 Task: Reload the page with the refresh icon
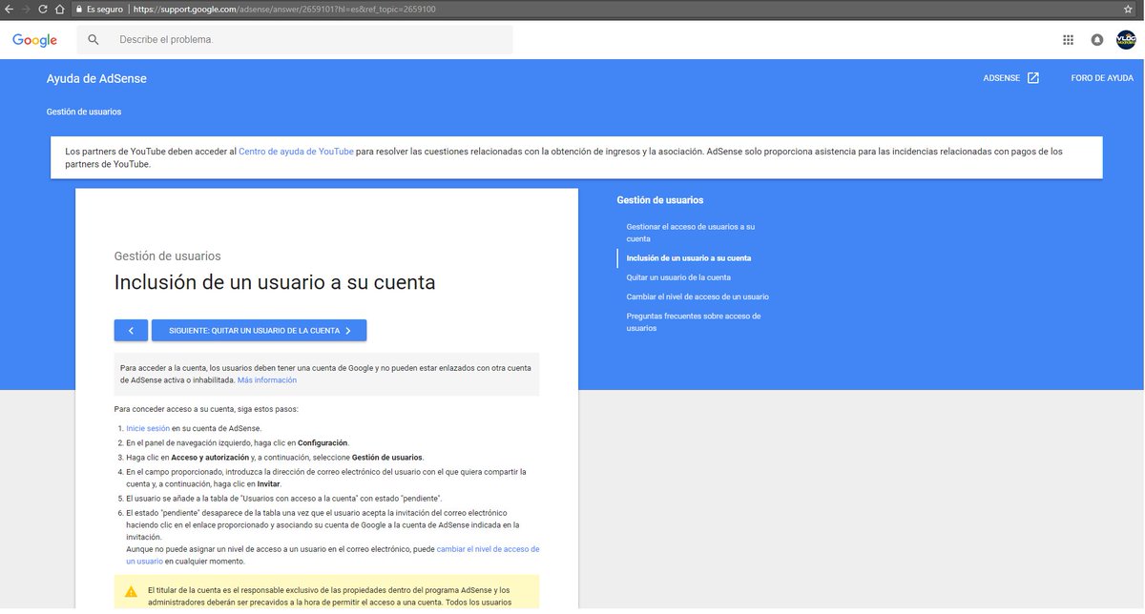(x=43, y=9)
